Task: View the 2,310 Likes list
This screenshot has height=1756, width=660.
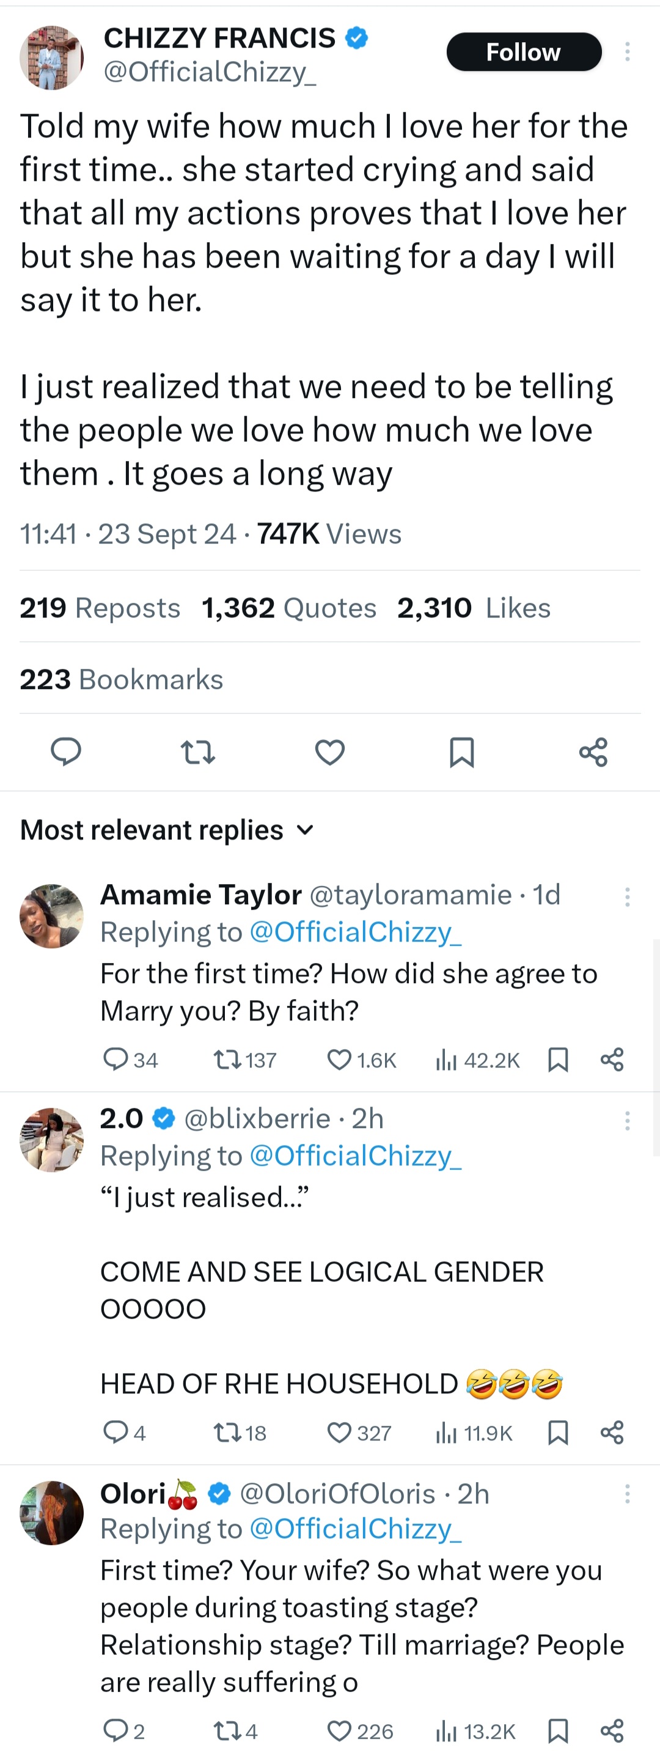Action: (474, 607)
